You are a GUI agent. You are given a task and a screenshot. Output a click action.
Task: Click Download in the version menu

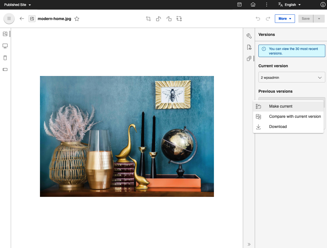(x=278, y=127)
